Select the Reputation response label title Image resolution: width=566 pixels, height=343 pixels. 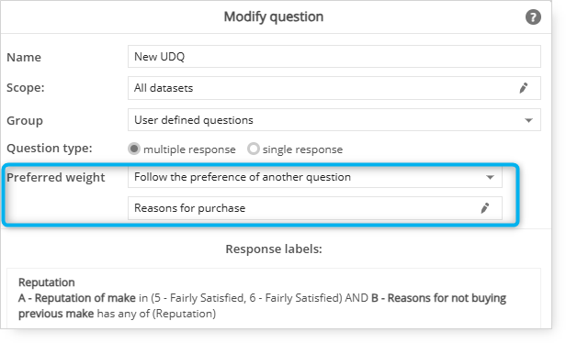pyautogui.click(x=47, y=282)
